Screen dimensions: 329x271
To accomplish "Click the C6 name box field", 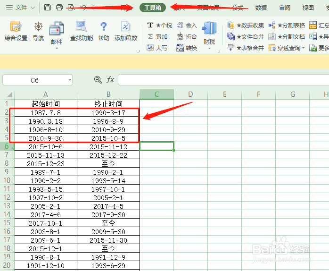I will pyautogui.click(x=34, y=80).
